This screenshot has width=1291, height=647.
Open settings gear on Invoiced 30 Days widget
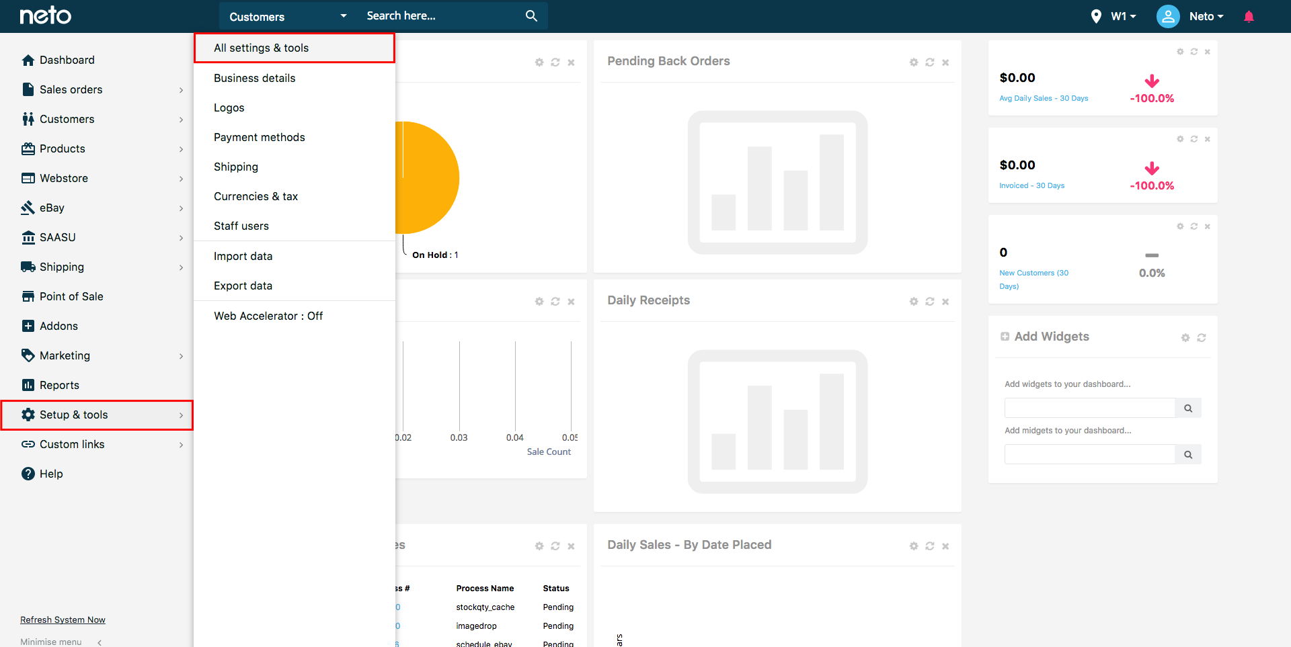(x=1180, y=139)
